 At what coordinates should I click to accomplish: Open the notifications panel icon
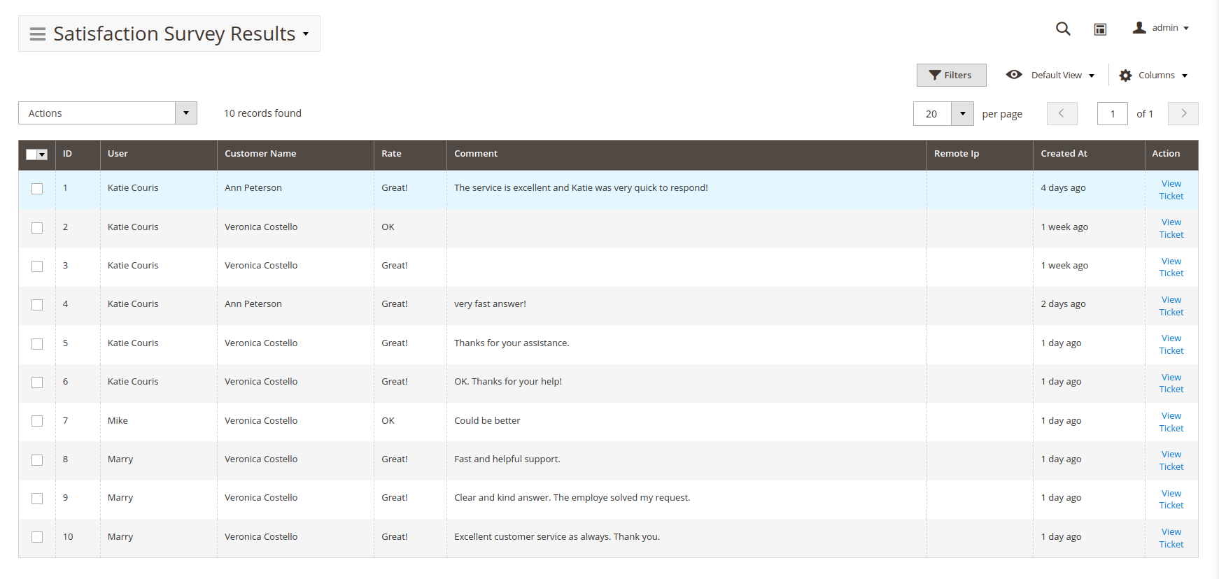[x=1100, y=29]
